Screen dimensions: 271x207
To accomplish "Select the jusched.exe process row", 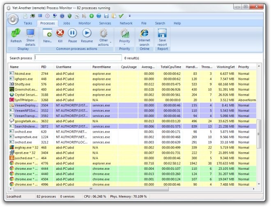I will pos(132,158).
